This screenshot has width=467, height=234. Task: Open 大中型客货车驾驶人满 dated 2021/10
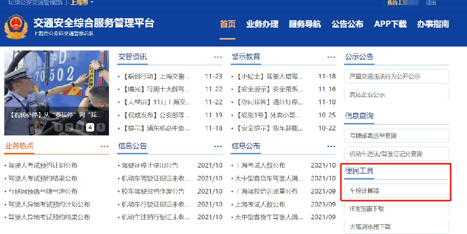pos(269,178)
